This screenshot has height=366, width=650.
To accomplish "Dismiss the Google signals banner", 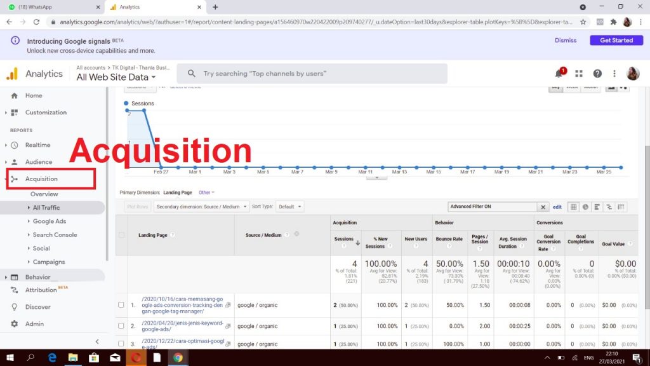I will coord(566,40).
